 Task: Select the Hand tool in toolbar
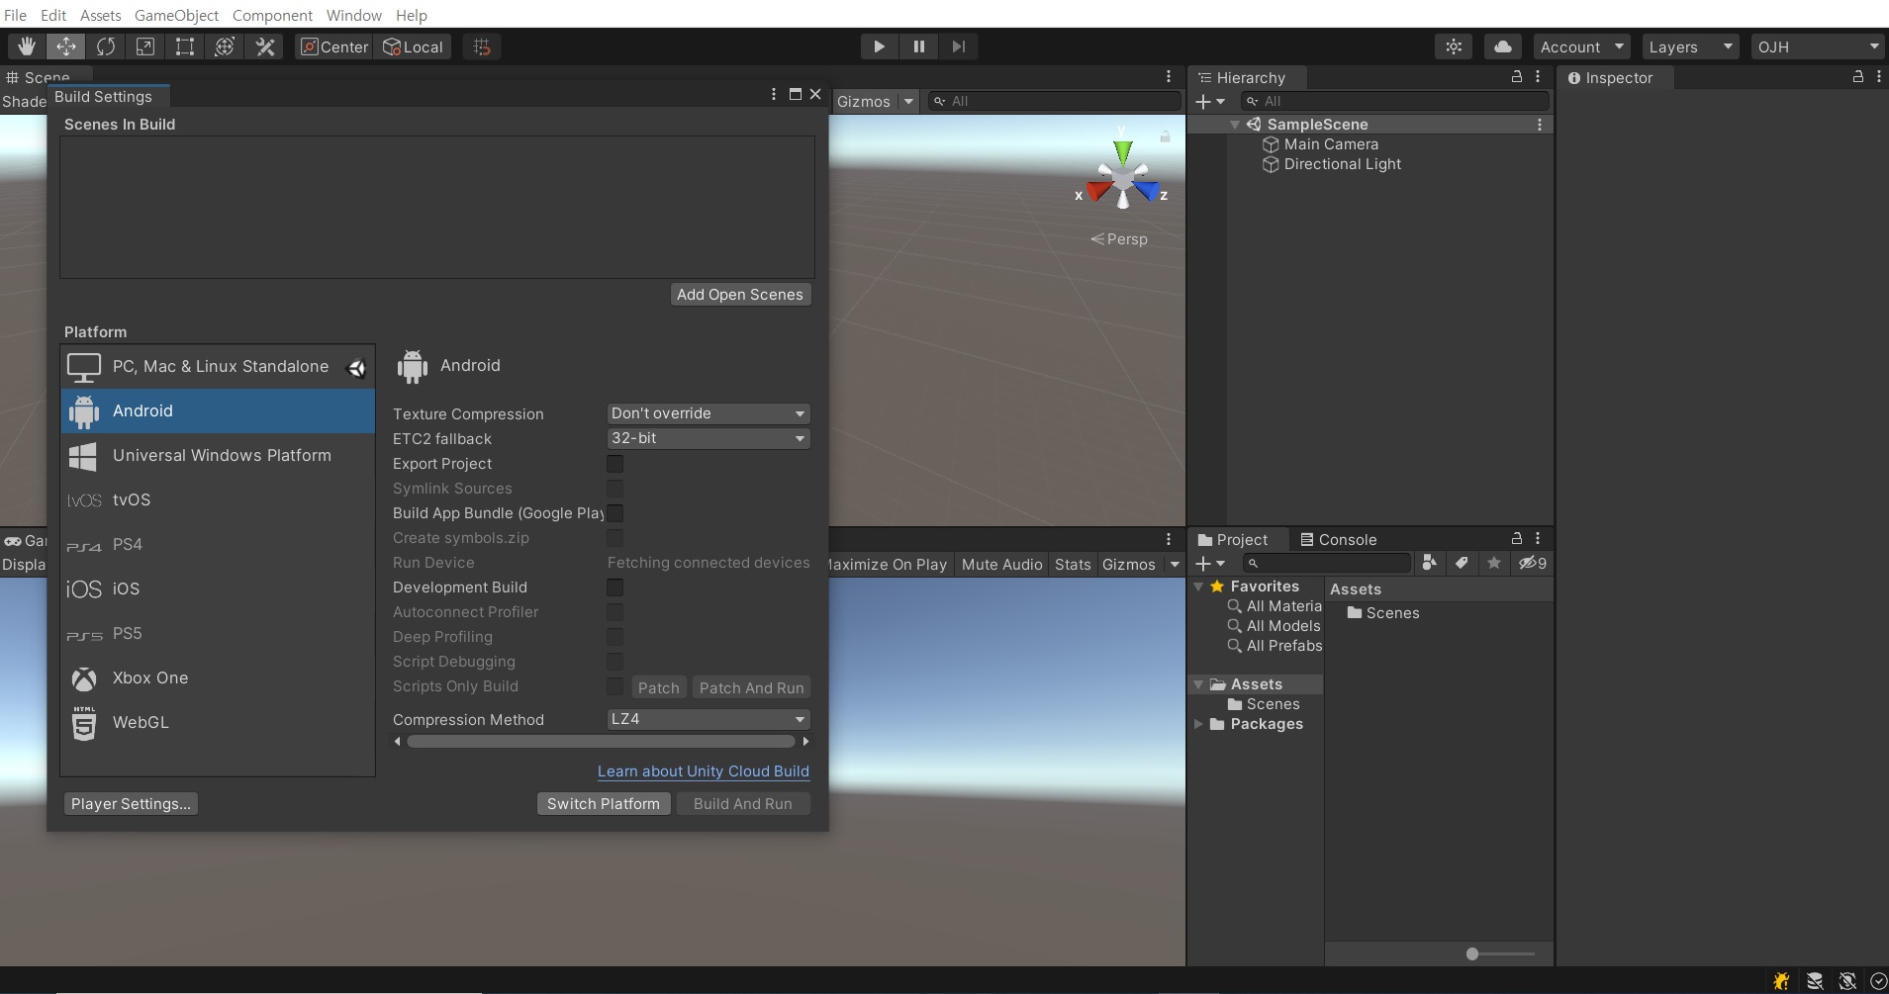tap(27, 46)
